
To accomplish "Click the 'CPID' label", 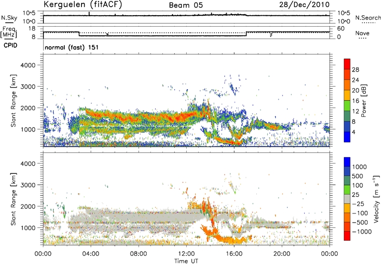I will [10, 45].
